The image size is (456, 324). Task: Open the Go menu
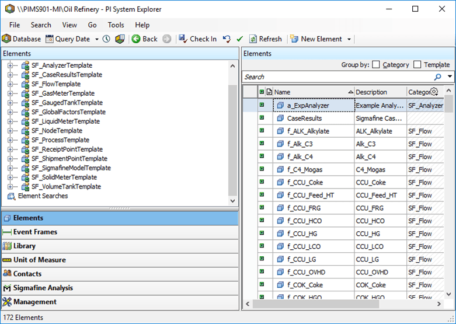coord(92,25)
